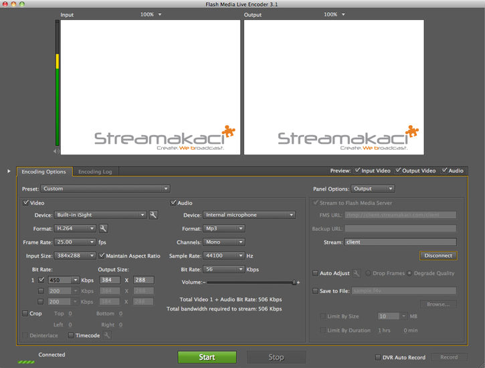Click the Disconnect button

click(438, 256)
